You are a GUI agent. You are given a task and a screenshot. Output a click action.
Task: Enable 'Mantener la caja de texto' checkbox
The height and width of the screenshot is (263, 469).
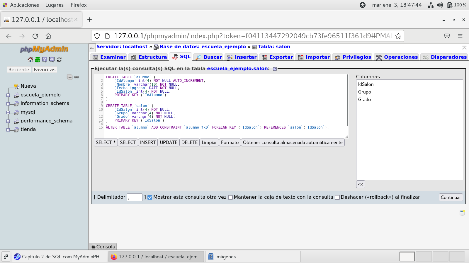230,197
